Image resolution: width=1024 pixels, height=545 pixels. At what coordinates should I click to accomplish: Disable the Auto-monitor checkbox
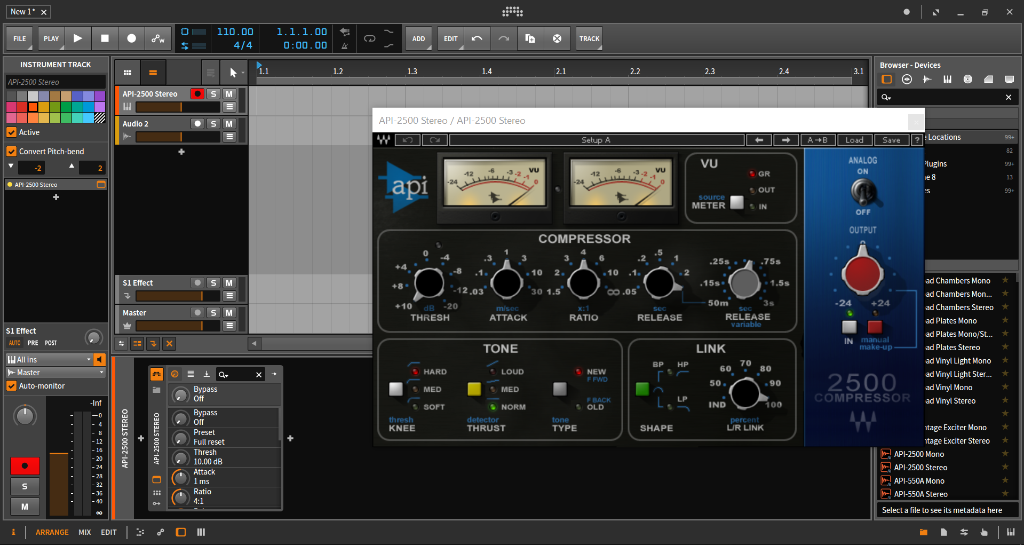11,386
